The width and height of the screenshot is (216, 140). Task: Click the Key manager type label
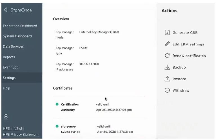point(64,51)
